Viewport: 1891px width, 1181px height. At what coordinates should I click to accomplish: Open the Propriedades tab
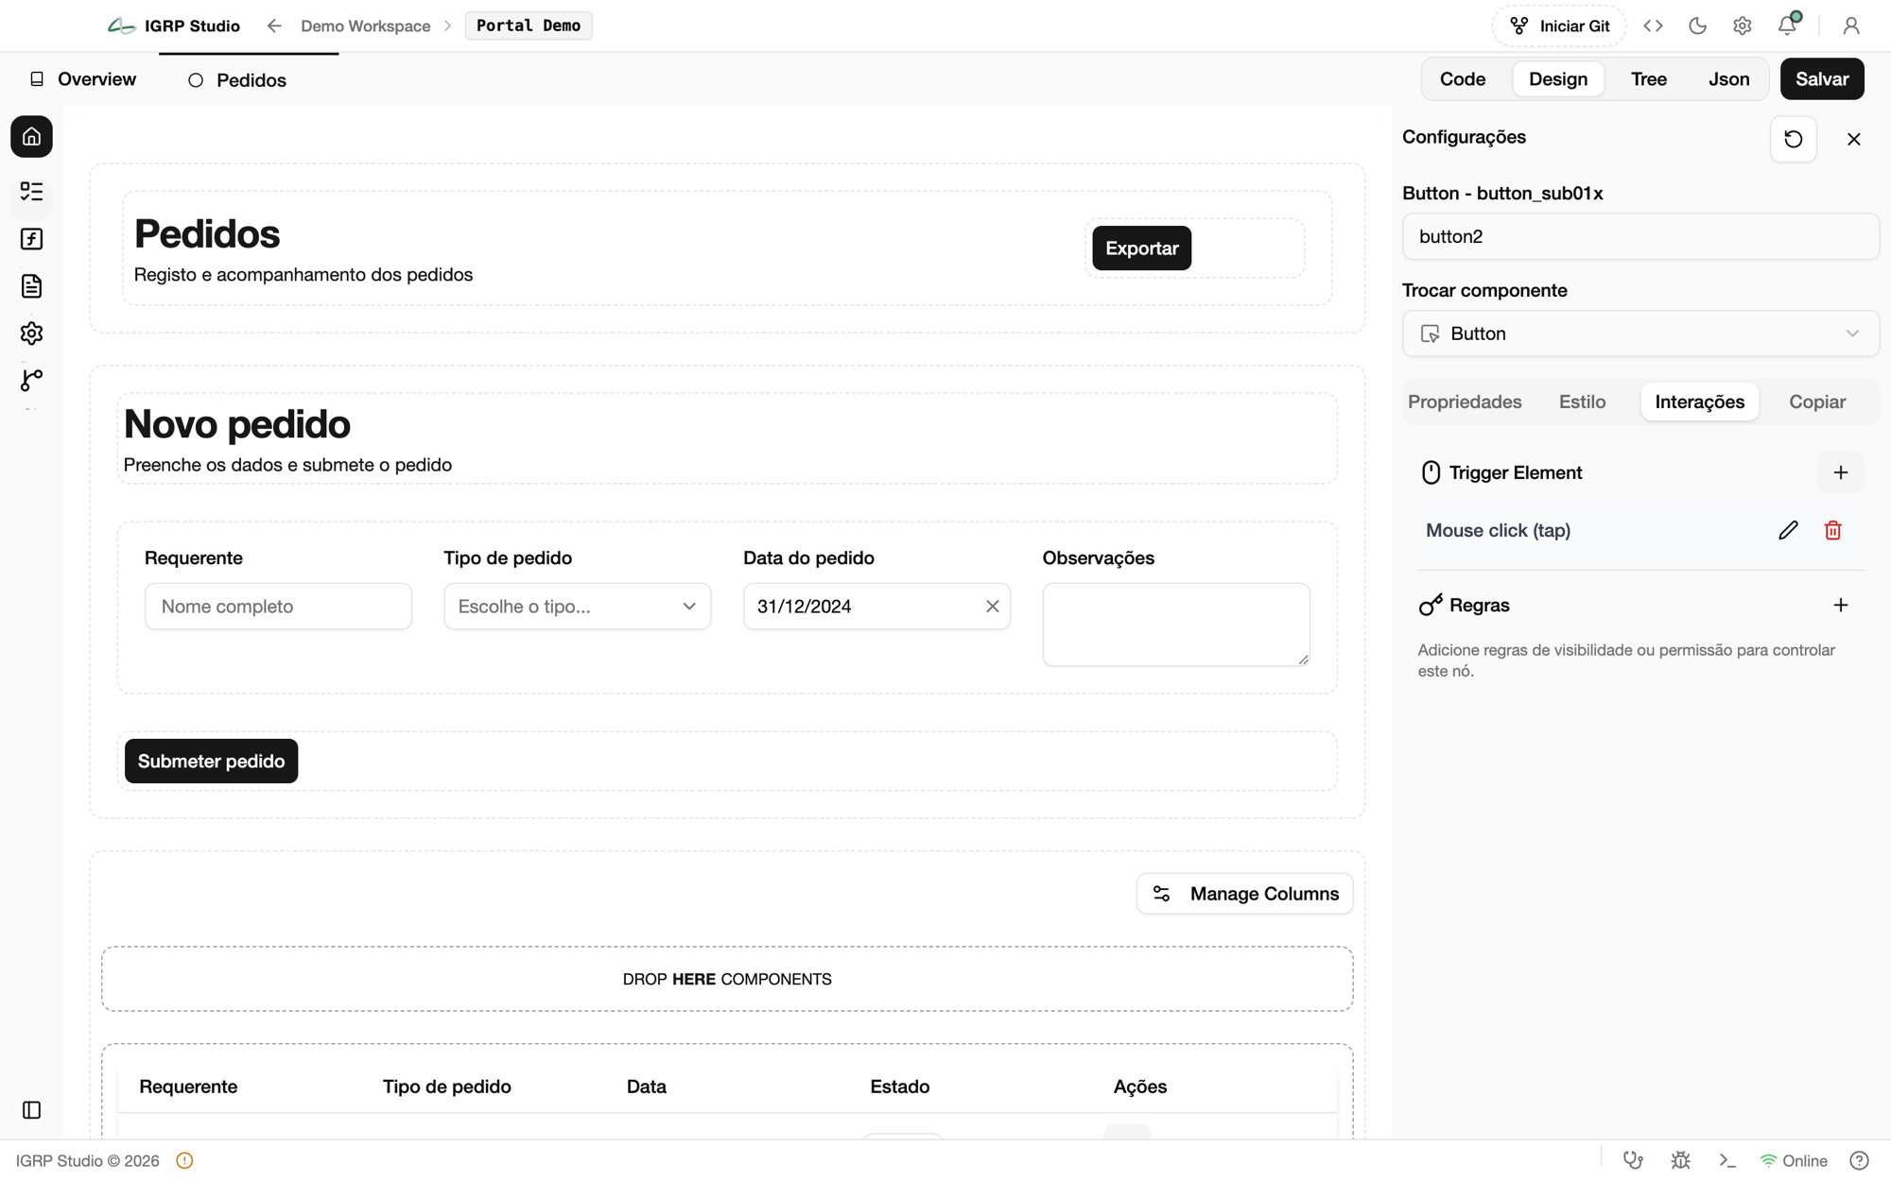(x=1465, y=402)
